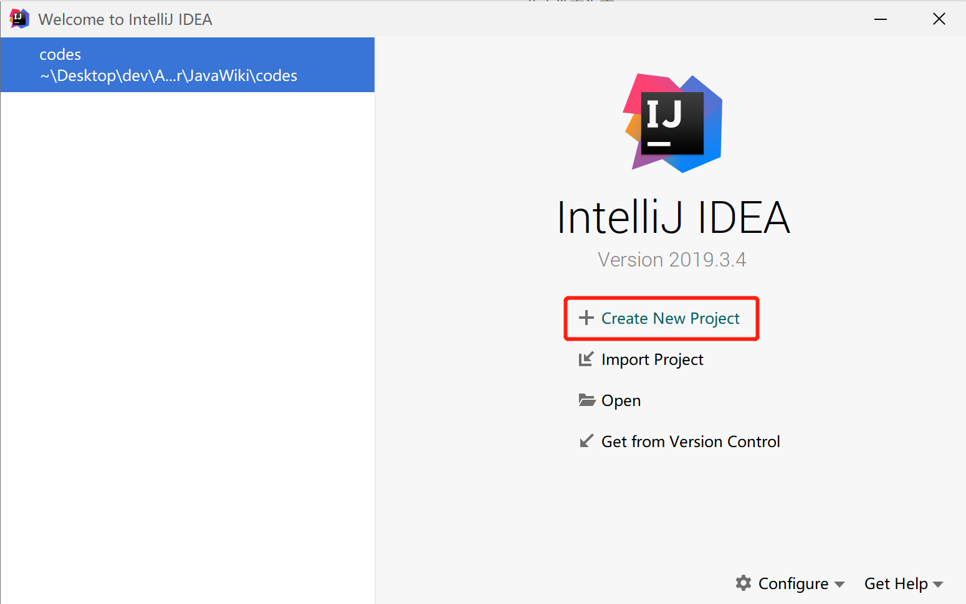
Task: Select Get from Version Control text
Action: click(691, 441)
